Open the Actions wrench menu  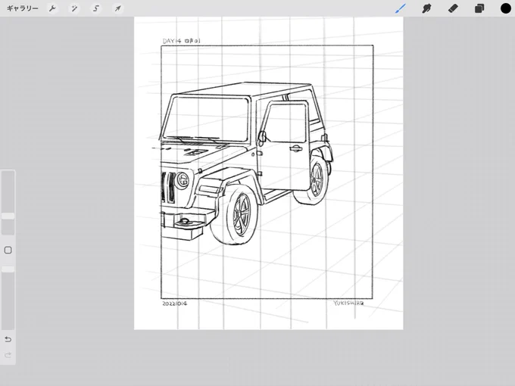[52, 8]
